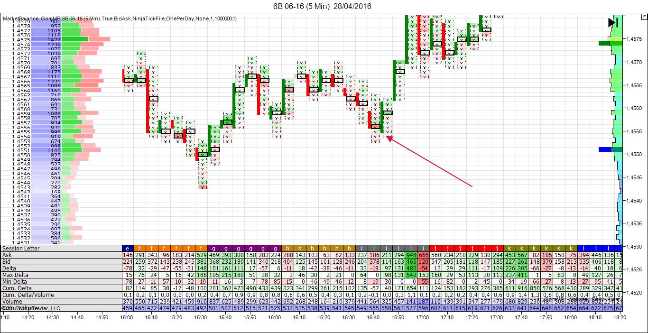Click the Cum. Delta cell showing 654

point(412,288)
